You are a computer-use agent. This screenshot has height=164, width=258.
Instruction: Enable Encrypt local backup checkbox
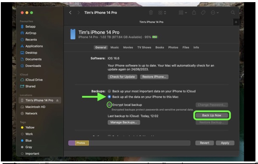(109, 105)
